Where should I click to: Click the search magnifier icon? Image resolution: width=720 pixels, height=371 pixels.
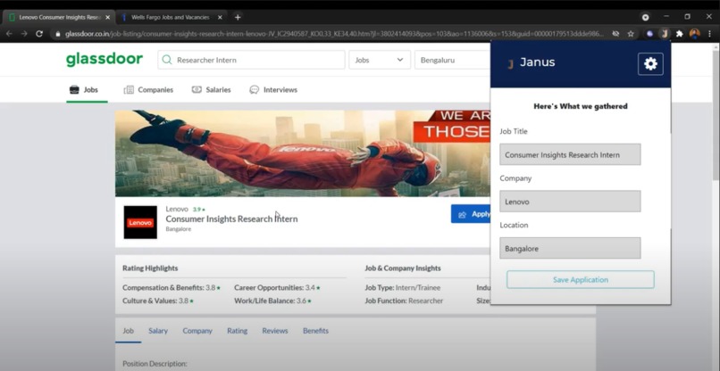pos(167,60)
